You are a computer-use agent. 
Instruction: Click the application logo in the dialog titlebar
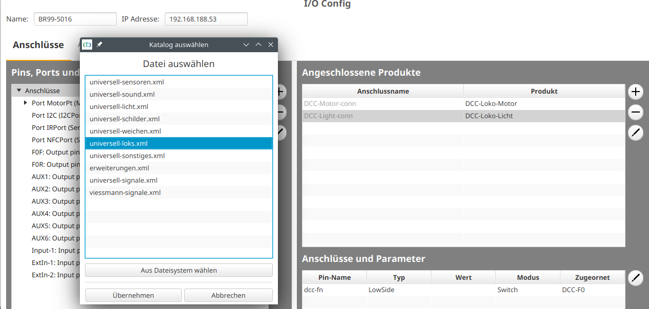[86, 45]
